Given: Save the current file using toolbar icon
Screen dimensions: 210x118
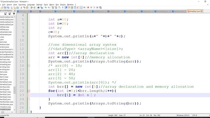Looking at the screenshot, I should point(5,8).
